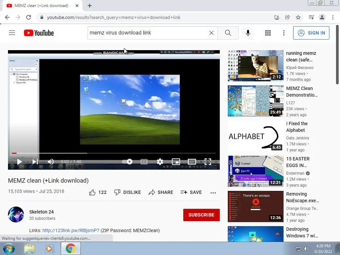Go back in browser history
The image size is (340, 255).
7,17
